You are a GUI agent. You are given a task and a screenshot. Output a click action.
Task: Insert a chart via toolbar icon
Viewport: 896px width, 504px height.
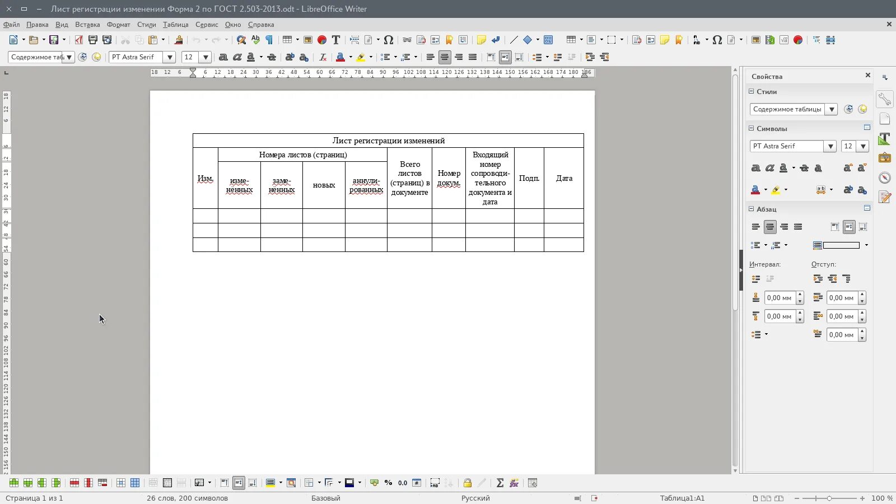tap(322, 40)
